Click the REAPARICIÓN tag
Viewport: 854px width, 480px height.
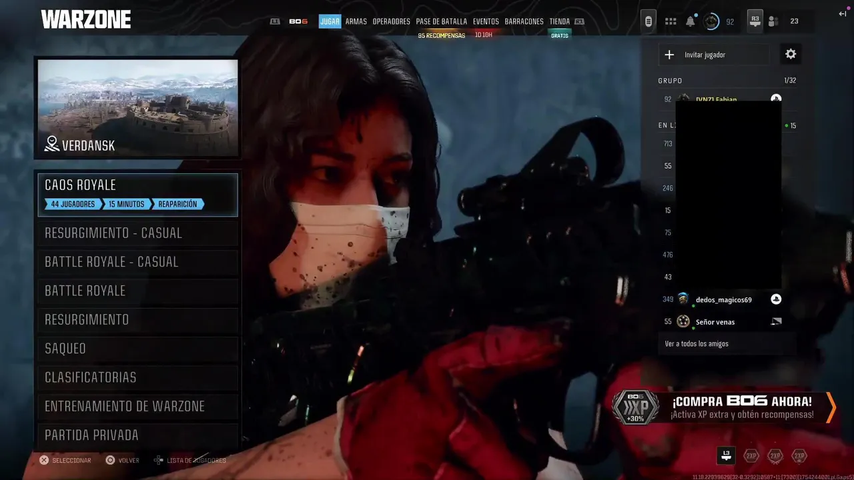coord(177,204)
